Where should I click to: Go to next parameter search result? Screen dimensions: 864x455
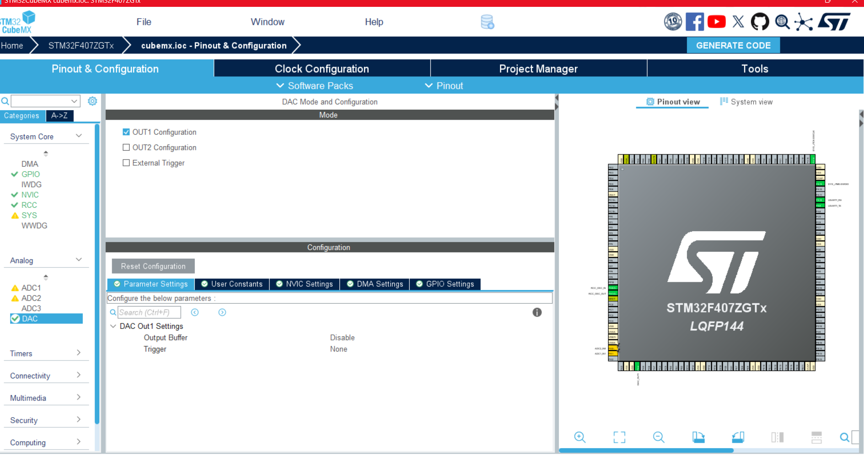click(222, 312)
